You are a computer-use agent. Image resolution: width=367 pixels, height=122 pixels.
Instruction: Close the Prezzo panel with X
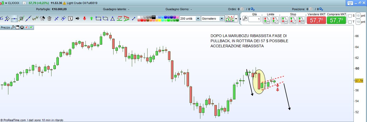22,27
